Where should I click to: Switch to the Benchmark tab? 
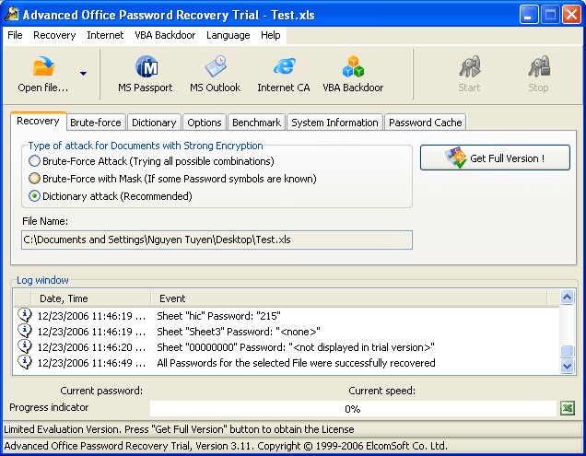[x=256, y=123]
